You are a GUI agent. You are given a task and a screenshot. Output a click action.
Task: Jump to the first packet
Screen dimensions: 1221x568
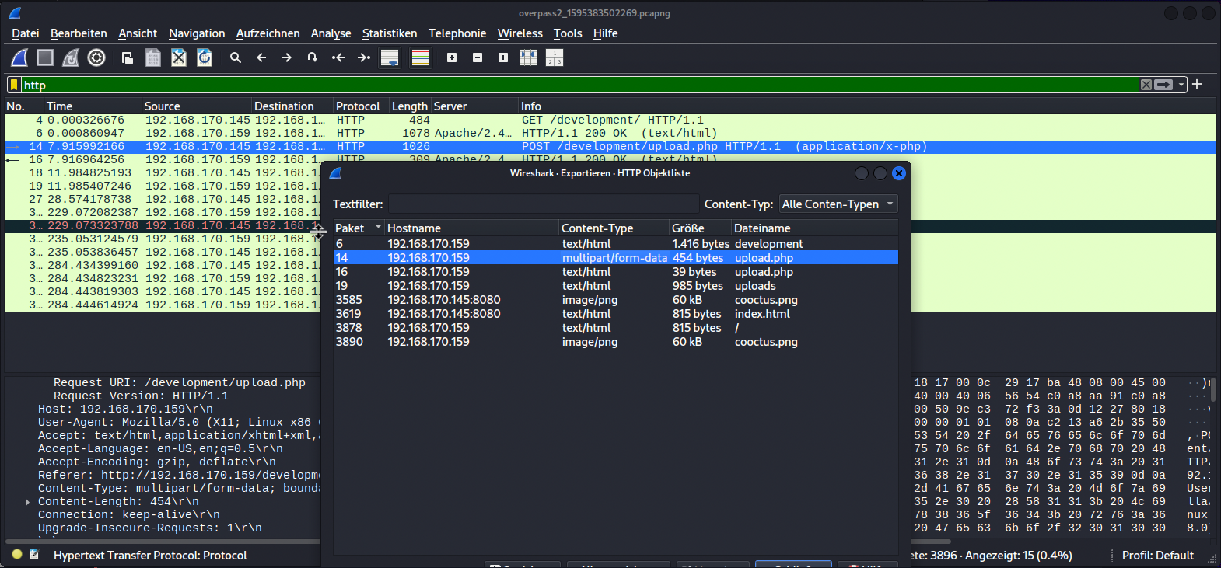click(x=338, y=58)
